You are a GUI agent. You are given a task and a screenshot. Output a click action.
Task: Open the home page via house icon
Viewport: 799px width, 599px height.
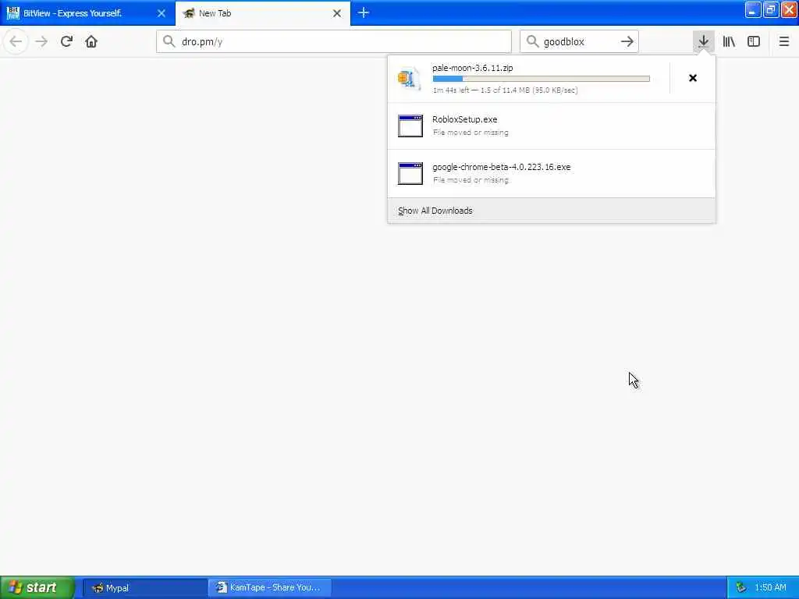(91, 41)
